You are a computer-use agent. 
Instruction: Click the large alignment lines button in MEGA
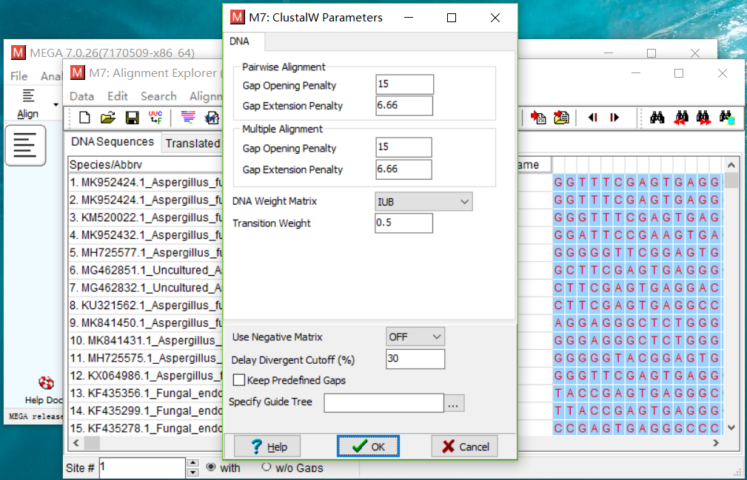25,146
